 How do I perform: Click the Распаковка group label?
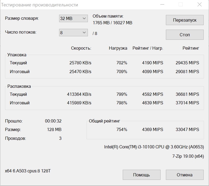click(x=19, y=86)
